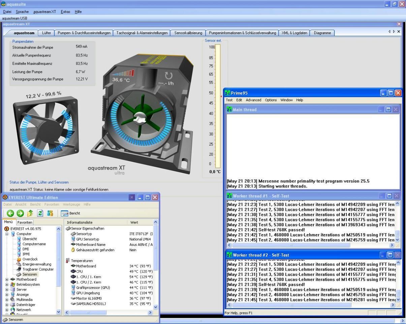Click the Overclock flame icon in EVEREST tree
This screenshot has height=324, width=406.
19,259
